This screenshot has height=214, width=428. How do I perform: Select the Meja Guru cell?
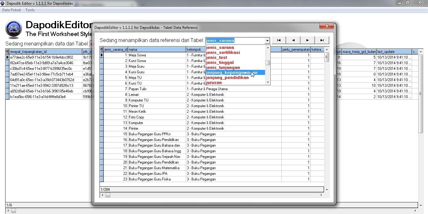coord(157,66)
